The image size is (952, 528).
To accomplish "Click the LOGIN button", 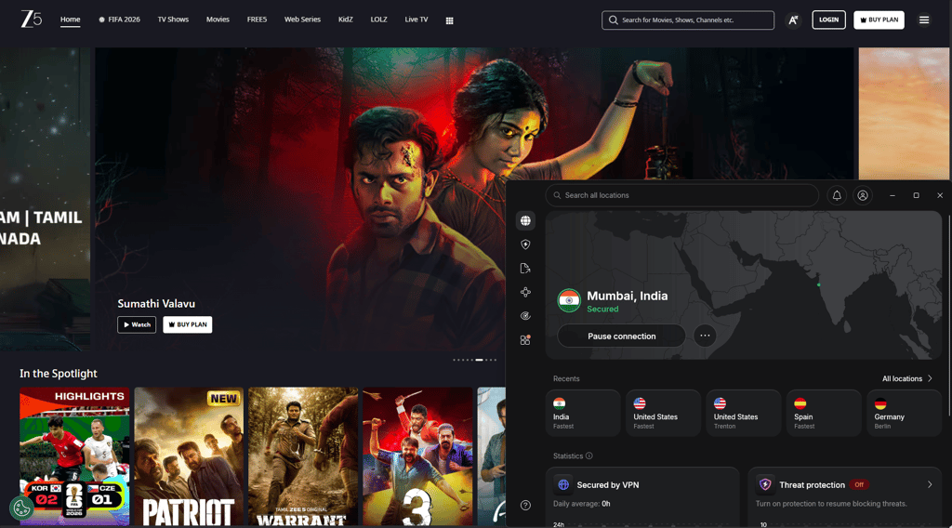I will coord(828,20).
